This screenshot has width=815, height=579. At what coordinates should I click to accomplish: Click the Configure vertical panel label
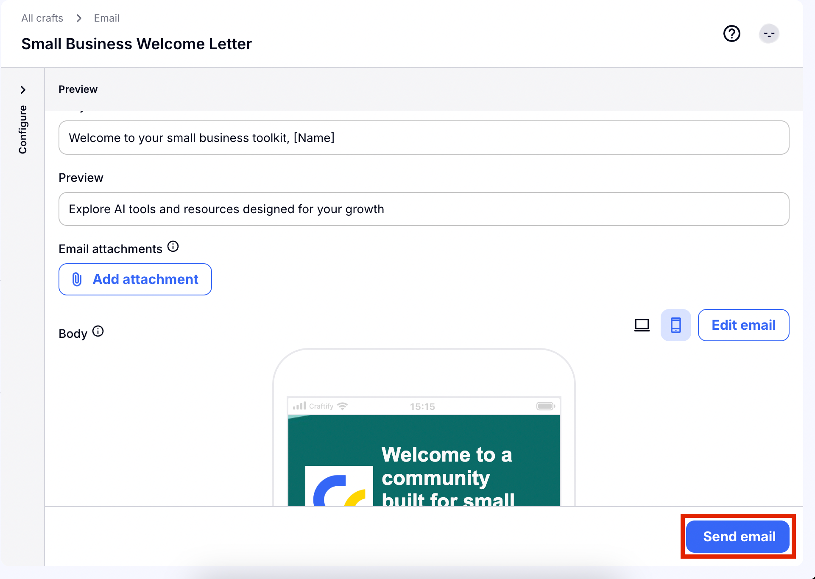[23, 129]
